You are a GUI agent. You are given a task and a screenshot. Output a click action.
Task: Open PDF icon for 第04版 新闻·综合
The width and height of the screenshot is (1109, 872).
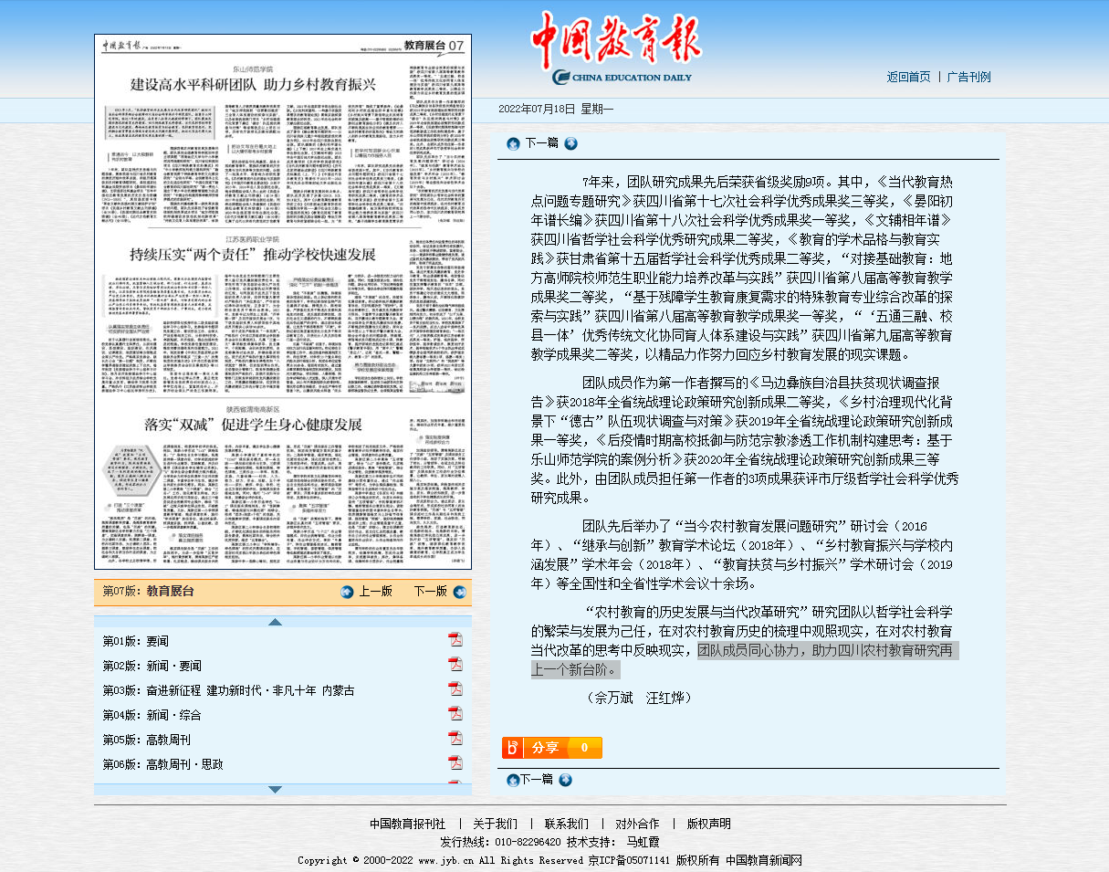[455, 713]
